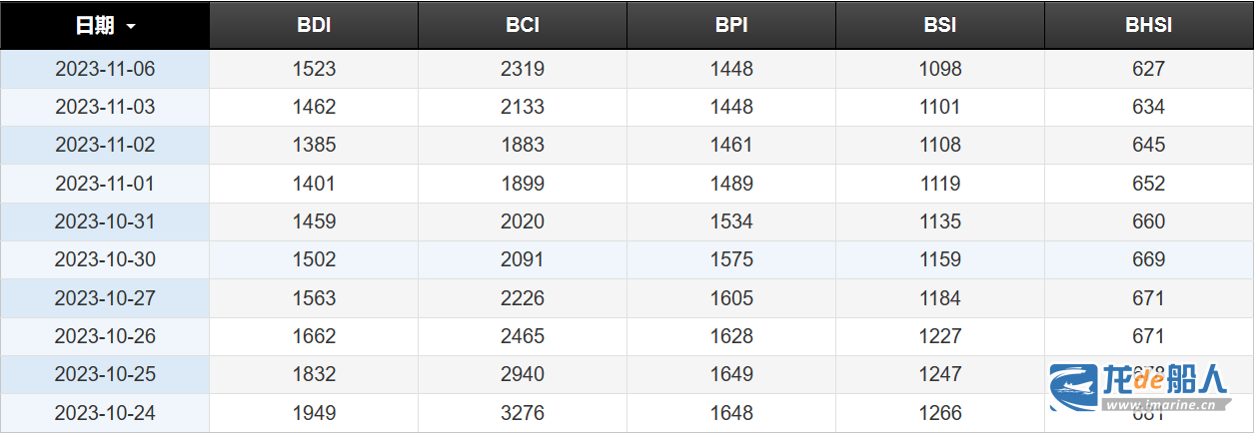Click the BSI column header
Image resolution: width=1255 pixels, height=434 pixels.
coord(940,26)
